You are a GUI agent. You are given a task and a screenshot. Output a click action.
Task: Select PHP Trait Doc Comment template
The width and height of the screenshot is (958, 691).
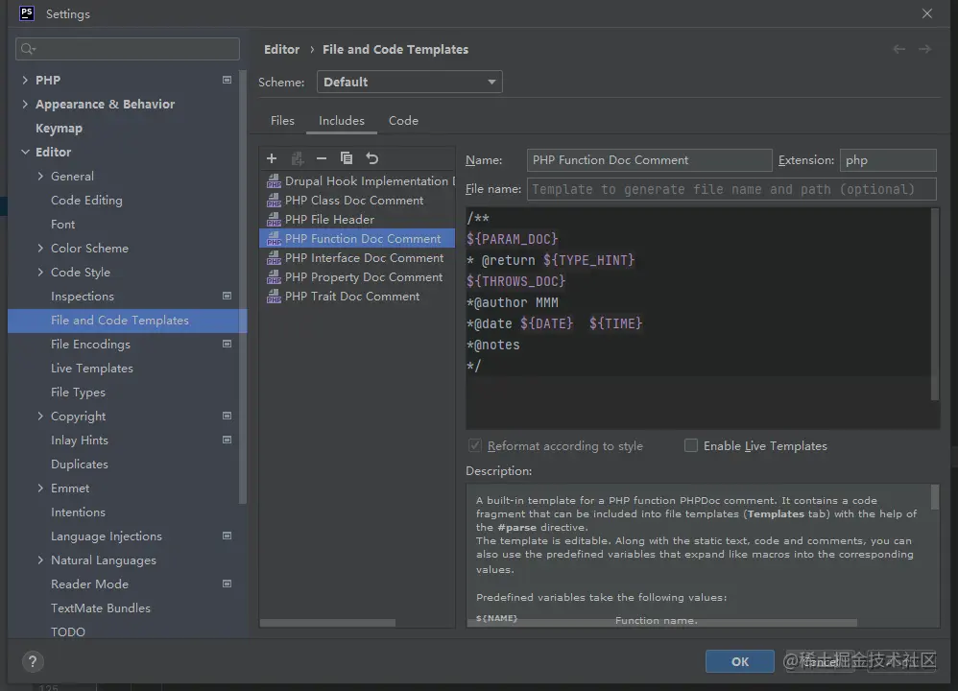[x=351, y=297]
